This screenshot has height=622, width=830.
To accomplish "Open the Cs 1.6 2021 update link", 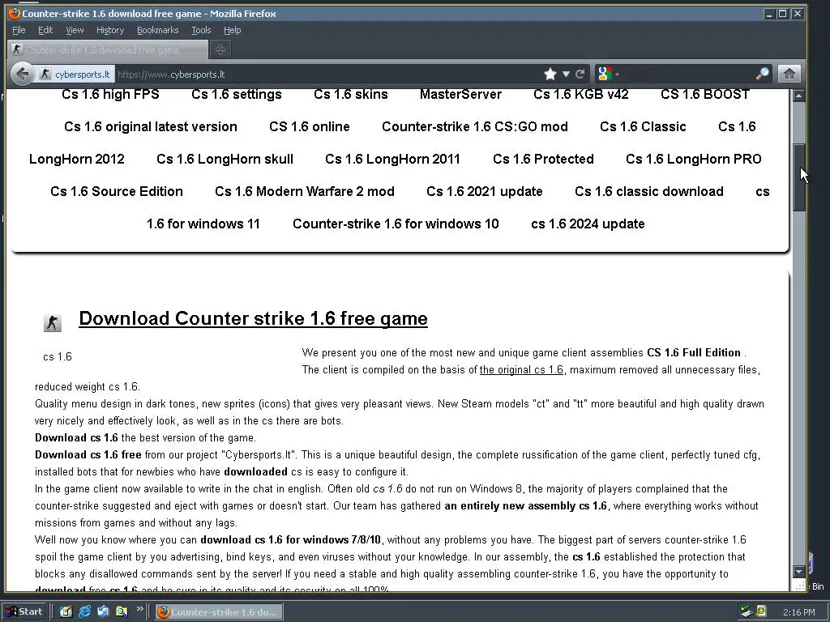I will point(485,191).
